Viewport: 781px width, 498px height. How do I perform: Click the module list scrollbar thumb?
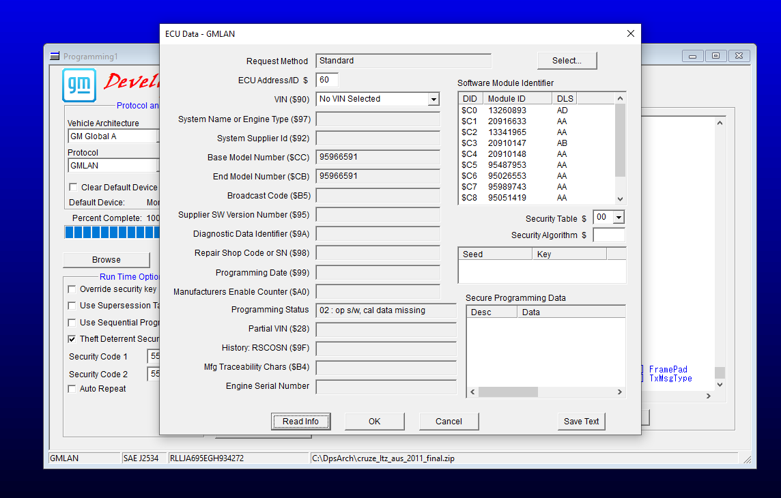(620, 141)
